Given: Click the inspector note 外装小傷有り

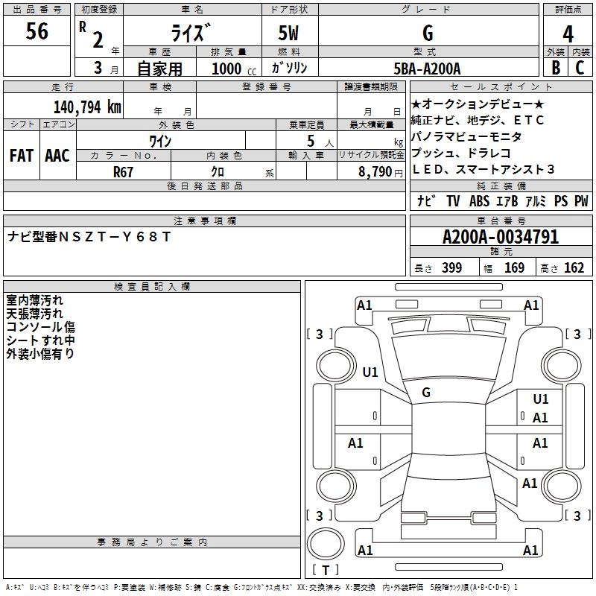Looking at the screenshot, I should (x=40, y=354).
